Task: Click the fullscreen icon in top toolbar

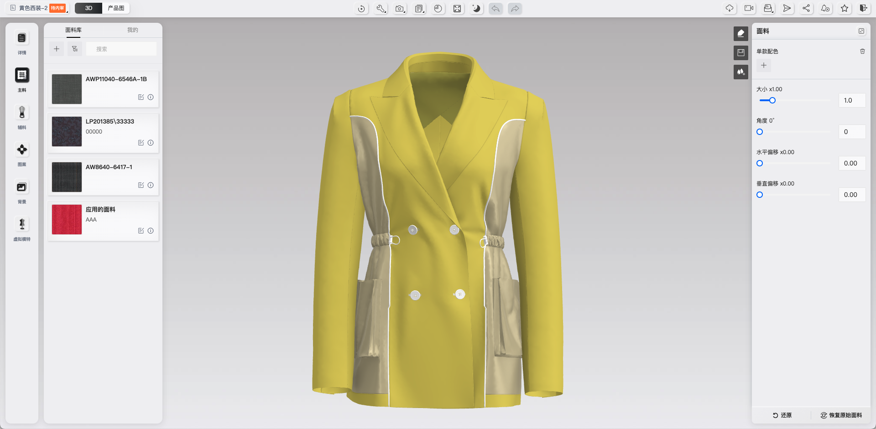Action: (x=457, y=9)
